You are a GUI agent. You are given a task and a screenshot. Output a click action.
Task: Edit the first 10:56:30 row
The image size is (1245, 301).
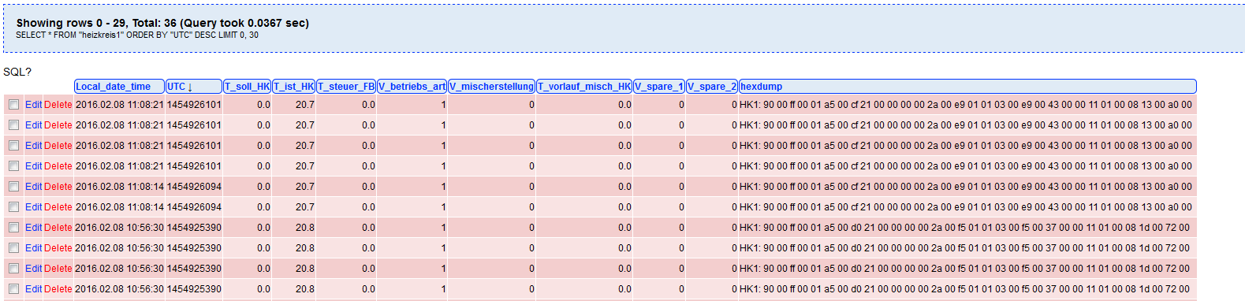coord(33,228)
